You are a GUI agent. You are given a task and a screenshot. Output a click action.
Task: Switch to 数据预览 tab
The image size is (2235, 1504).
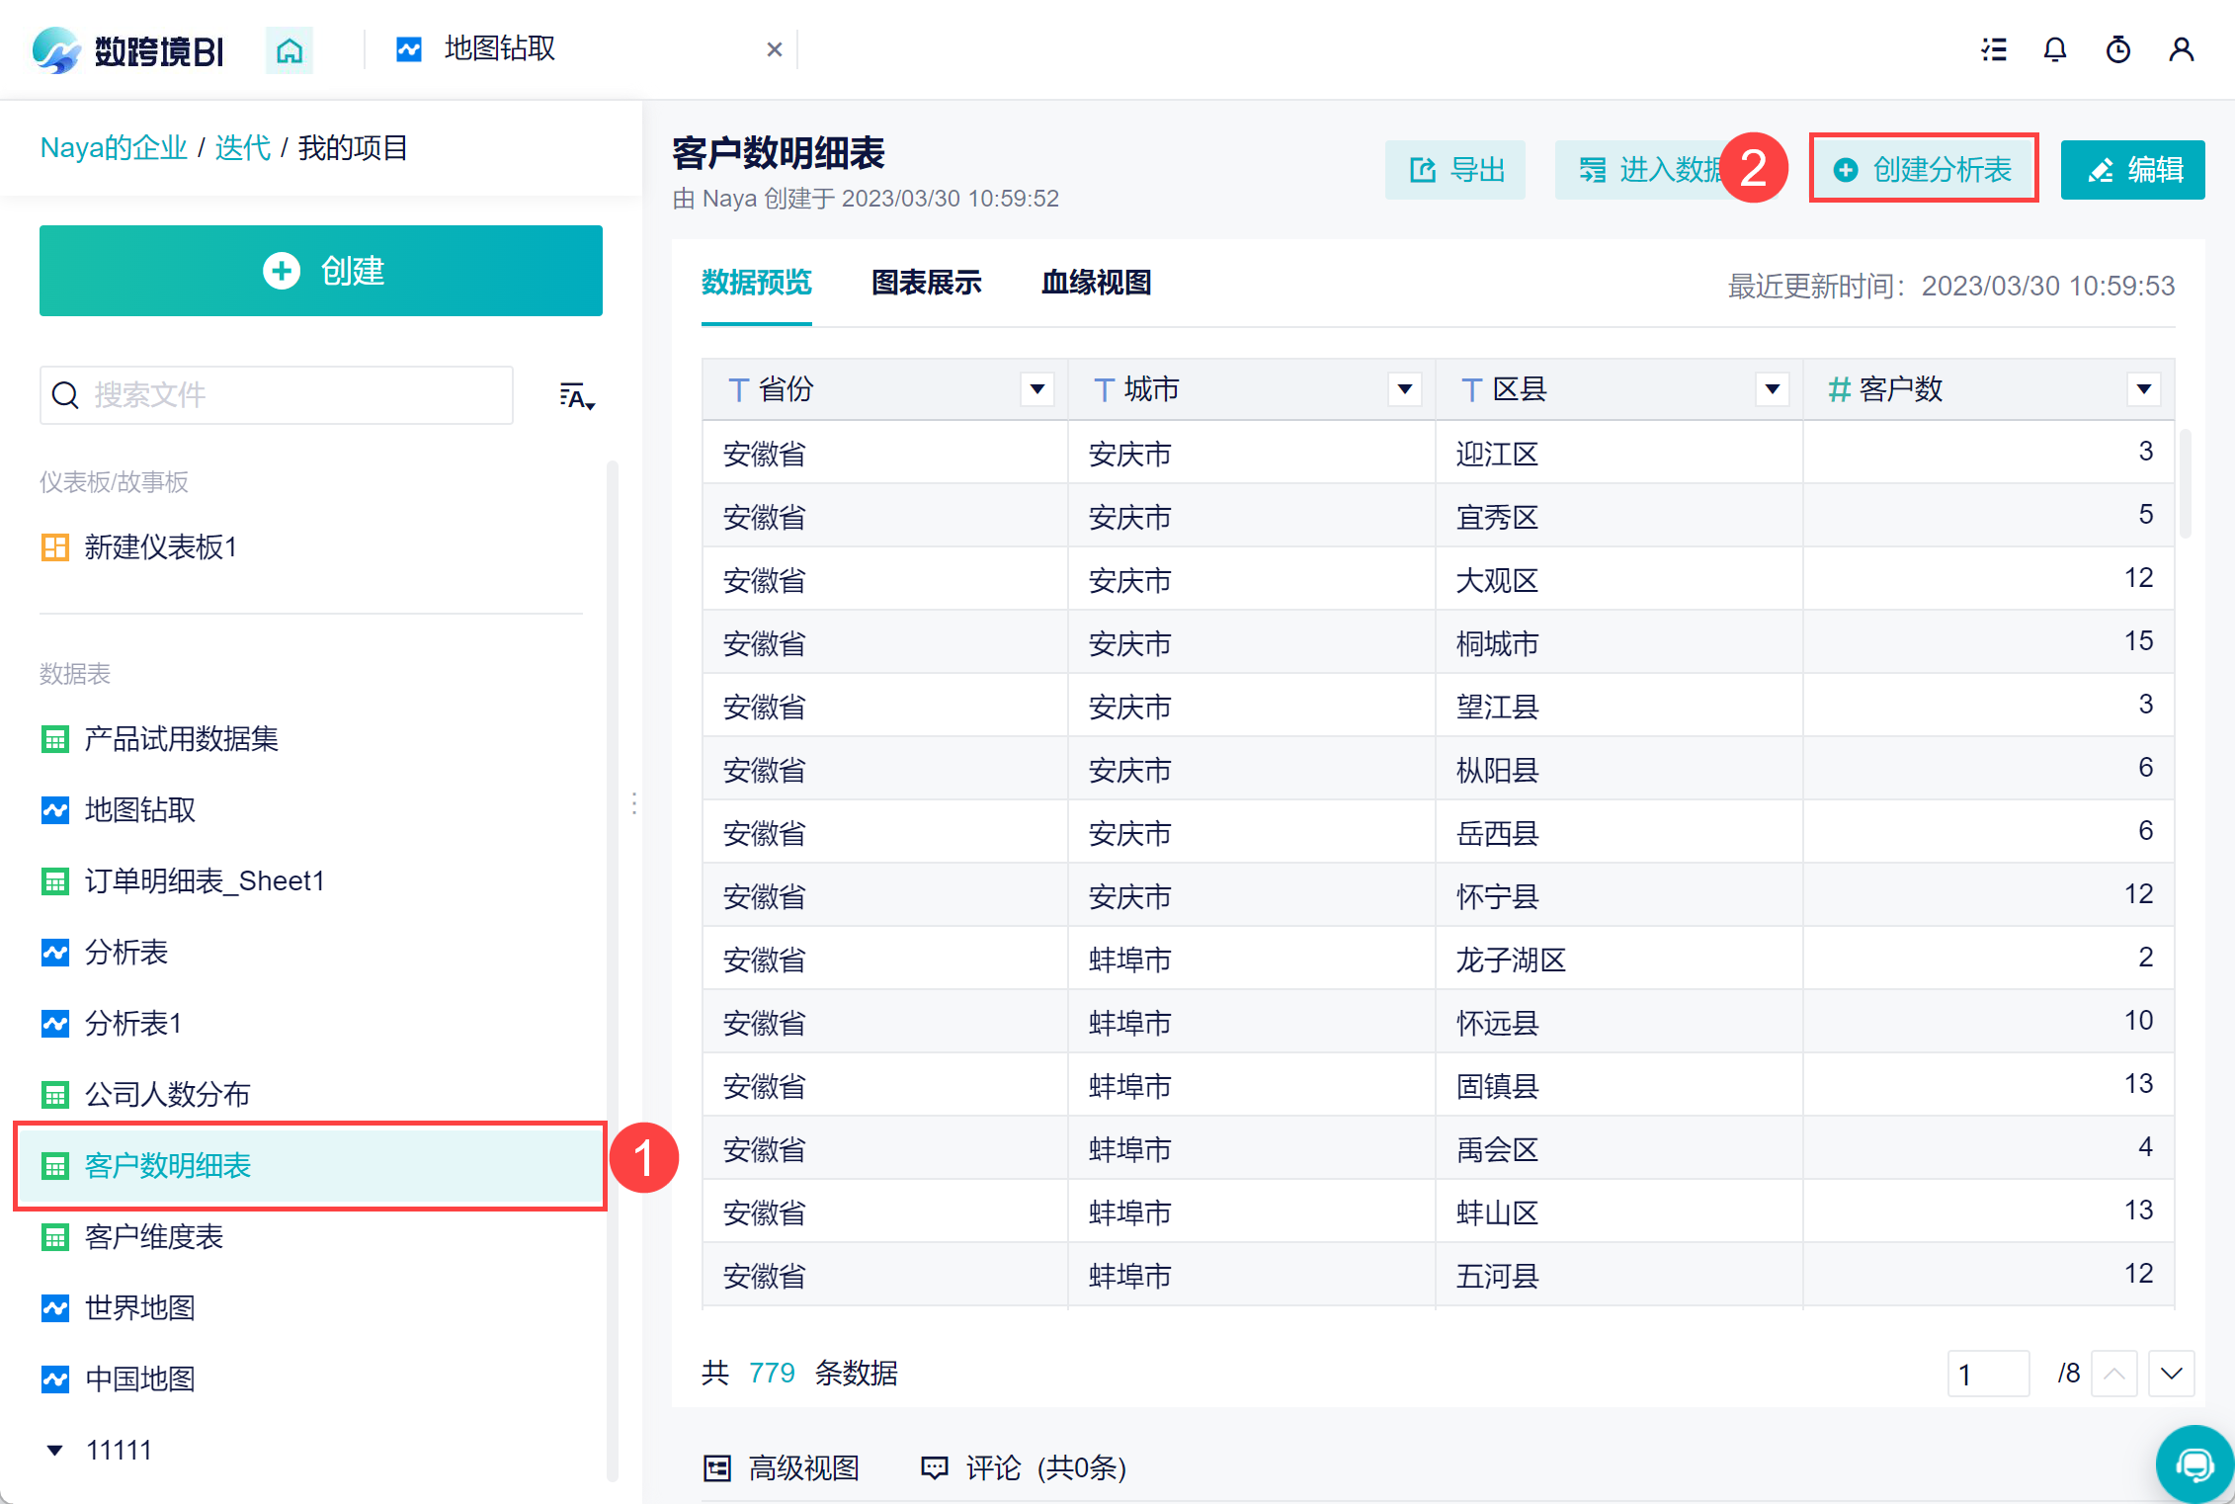click(757, 284)
